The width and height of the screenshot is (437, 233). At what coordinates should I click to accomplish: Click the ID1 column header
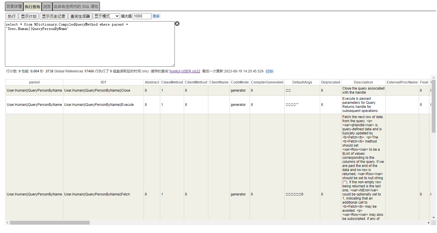click(x=103, y=82)
